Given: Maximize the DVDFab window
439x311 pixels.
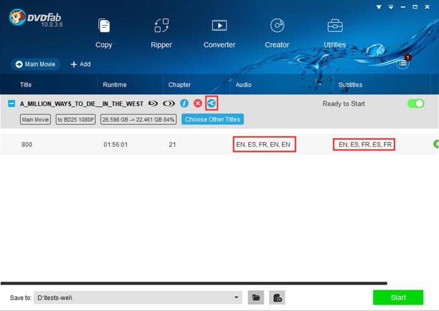Looking at the screenshot, I should (x=415, y=7).
